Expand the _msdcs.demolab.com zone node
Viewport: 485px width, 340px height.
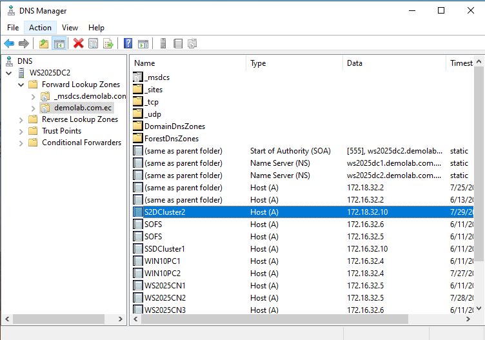coord(33,96)
